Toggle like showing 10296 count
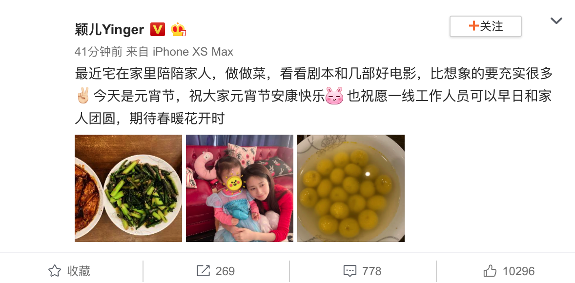The height and width of the screenshot is (283, 575). click(x=509, y=271)
